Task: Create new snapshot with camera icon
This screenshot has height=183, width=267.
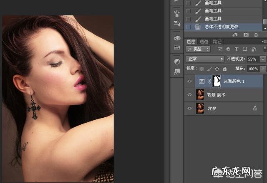Action: coord(246,35)
